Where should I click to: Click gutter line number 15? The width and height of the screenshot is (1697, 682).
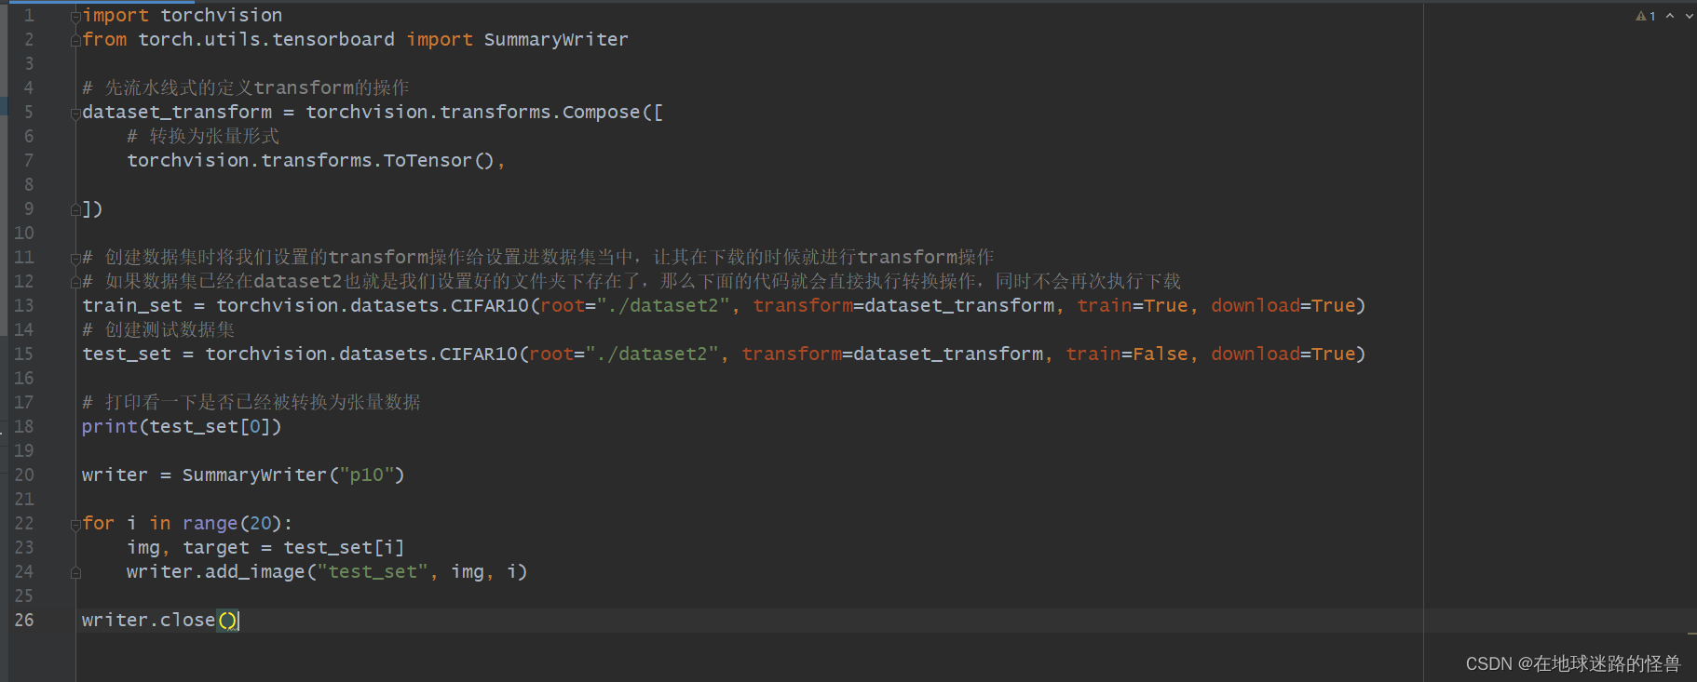(x=24, y=354)
